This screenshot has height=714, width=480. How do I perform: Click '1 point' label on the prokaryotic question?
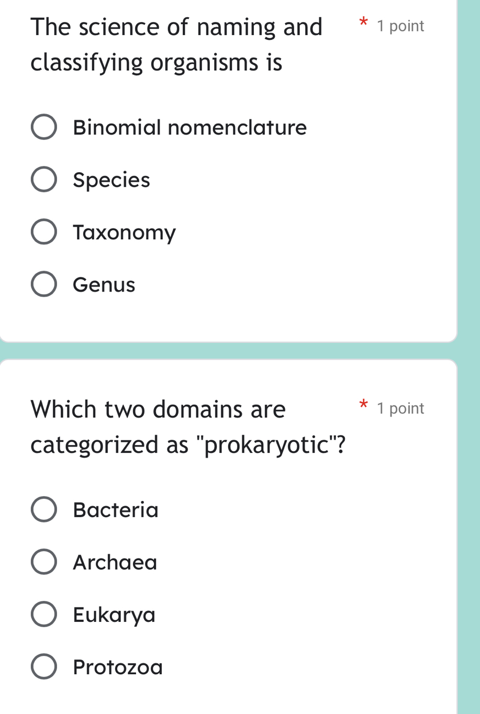pos(400,408)
